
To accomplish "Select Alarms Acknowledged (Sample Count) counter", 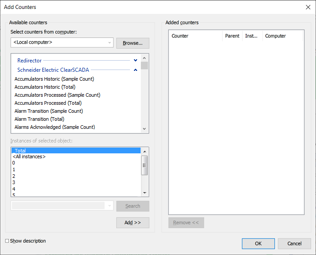I will (55, 127).
